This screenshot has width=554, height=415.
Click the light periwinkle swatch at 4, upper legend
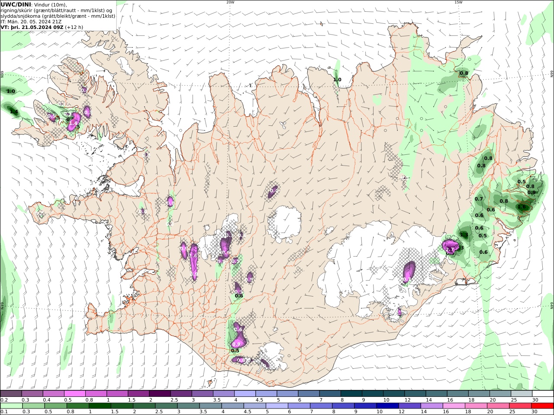(x=245, y=394)
